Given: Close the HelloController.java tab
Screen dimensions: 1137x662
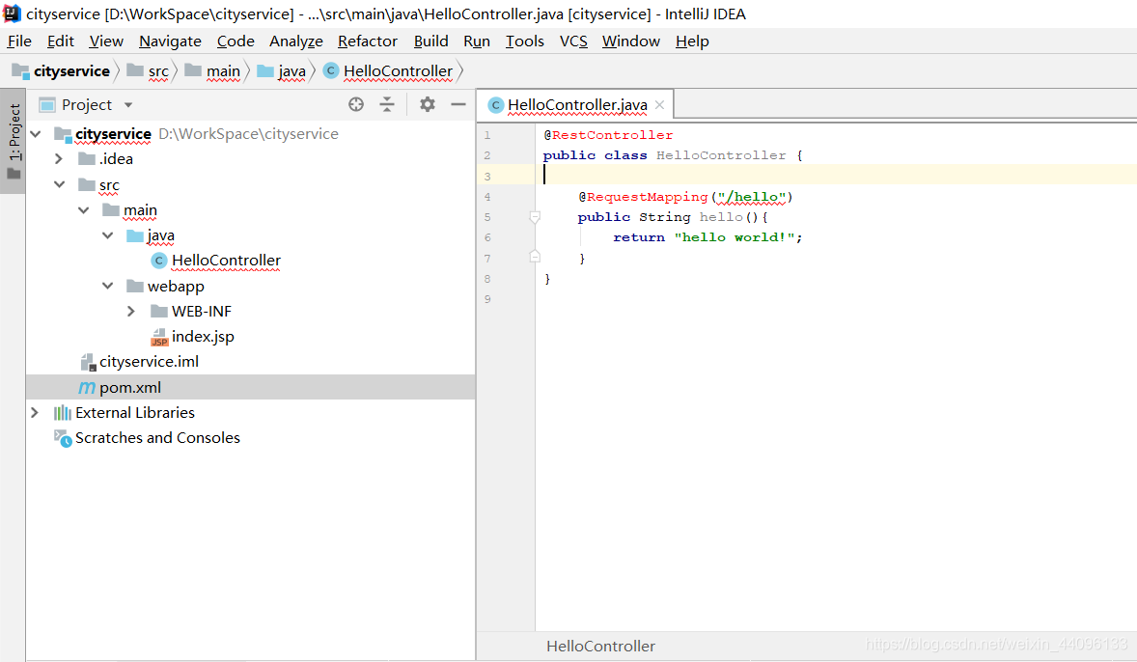Looking at the screenshot, I should [660, 105].
